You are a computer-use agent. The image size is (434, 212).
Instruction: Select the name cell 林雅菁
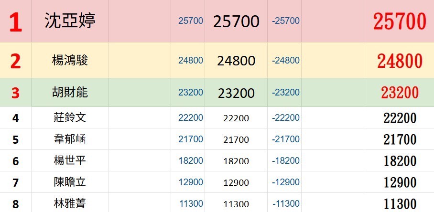coord(70,204)
